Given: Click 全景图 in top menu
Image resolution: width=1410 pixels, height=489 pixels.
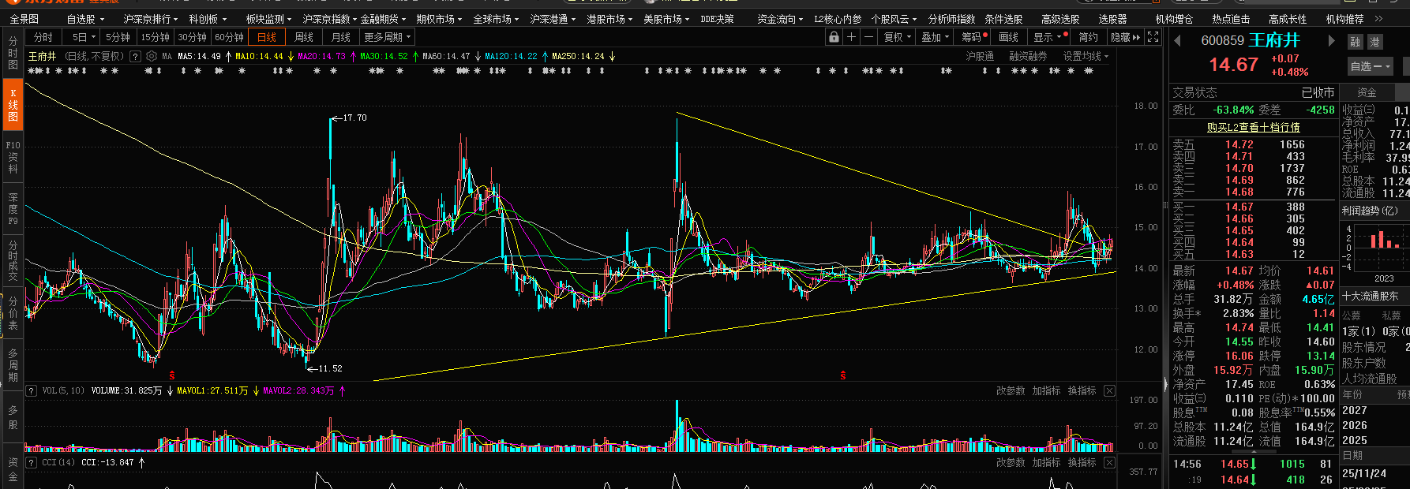Looking at the screenshot, I should (x=24, y=18).
